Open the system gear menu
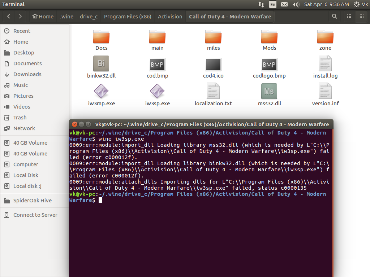The width and height of the screenshot is (370, 277). click(357, 4)
